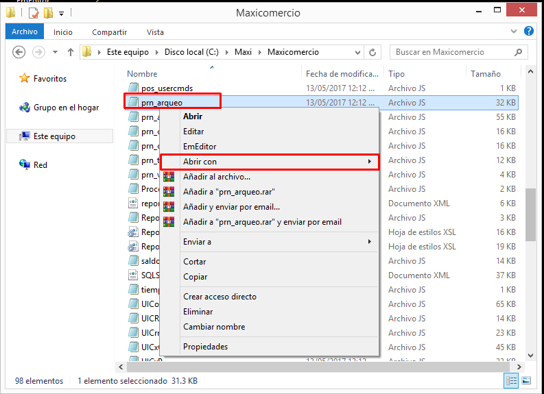The image size is (544, 394).
Task: Click the horizontal scroll left arrow
Action: [x=121, y=367]
